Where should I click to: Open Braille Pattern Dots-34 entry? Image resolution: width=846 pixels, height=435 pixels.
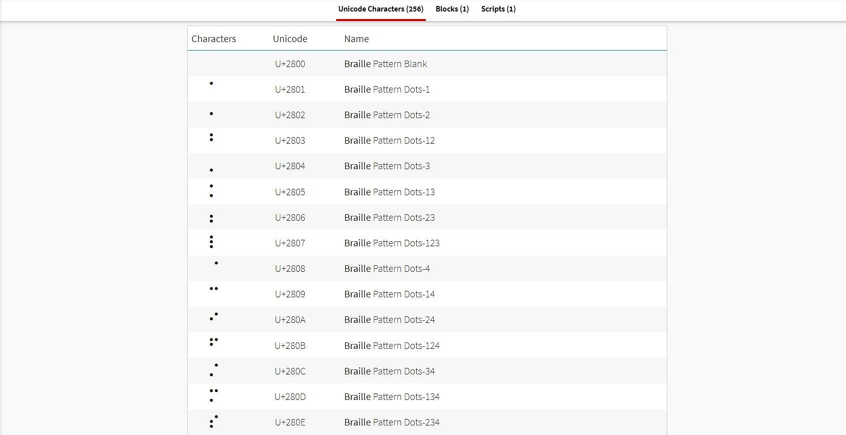click(x=390, y=371)
